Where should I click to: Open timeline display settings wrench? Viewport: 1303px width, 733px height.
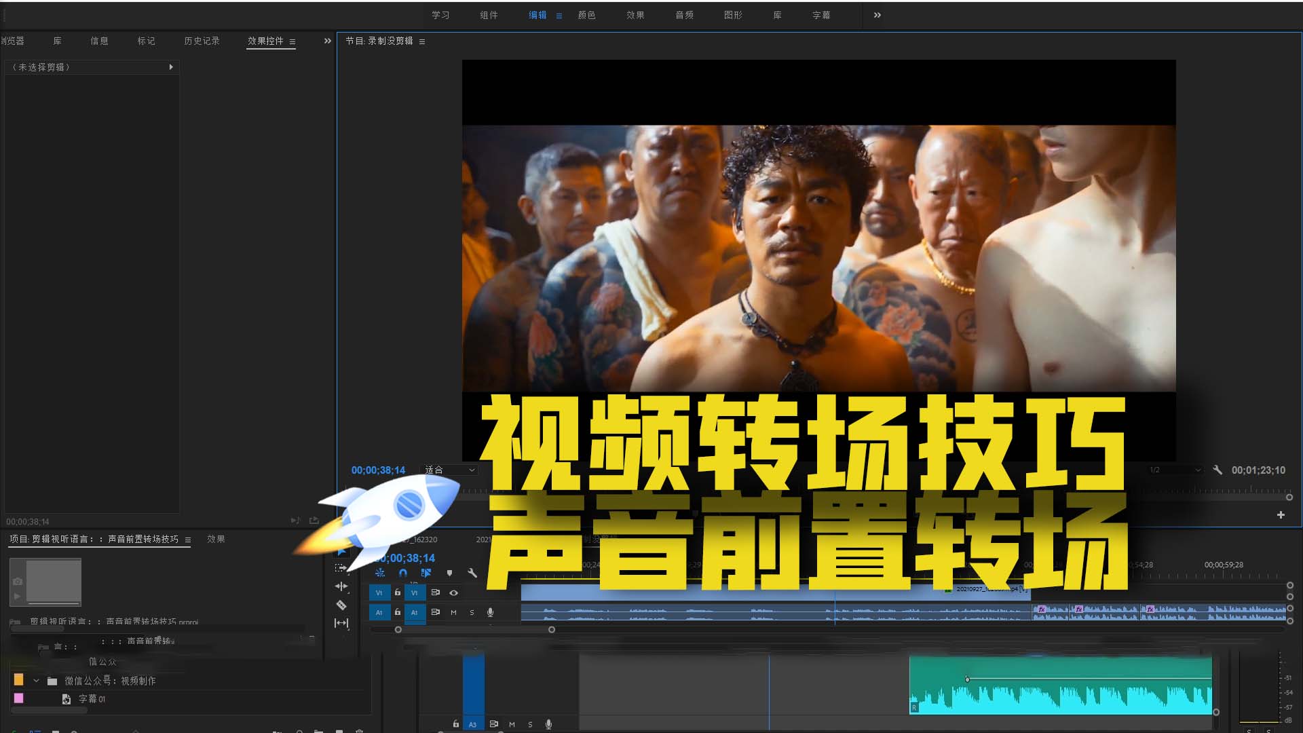click(472, 574)
